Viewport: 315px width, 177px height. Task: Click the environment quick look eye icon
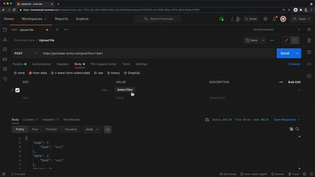point(309,29)
